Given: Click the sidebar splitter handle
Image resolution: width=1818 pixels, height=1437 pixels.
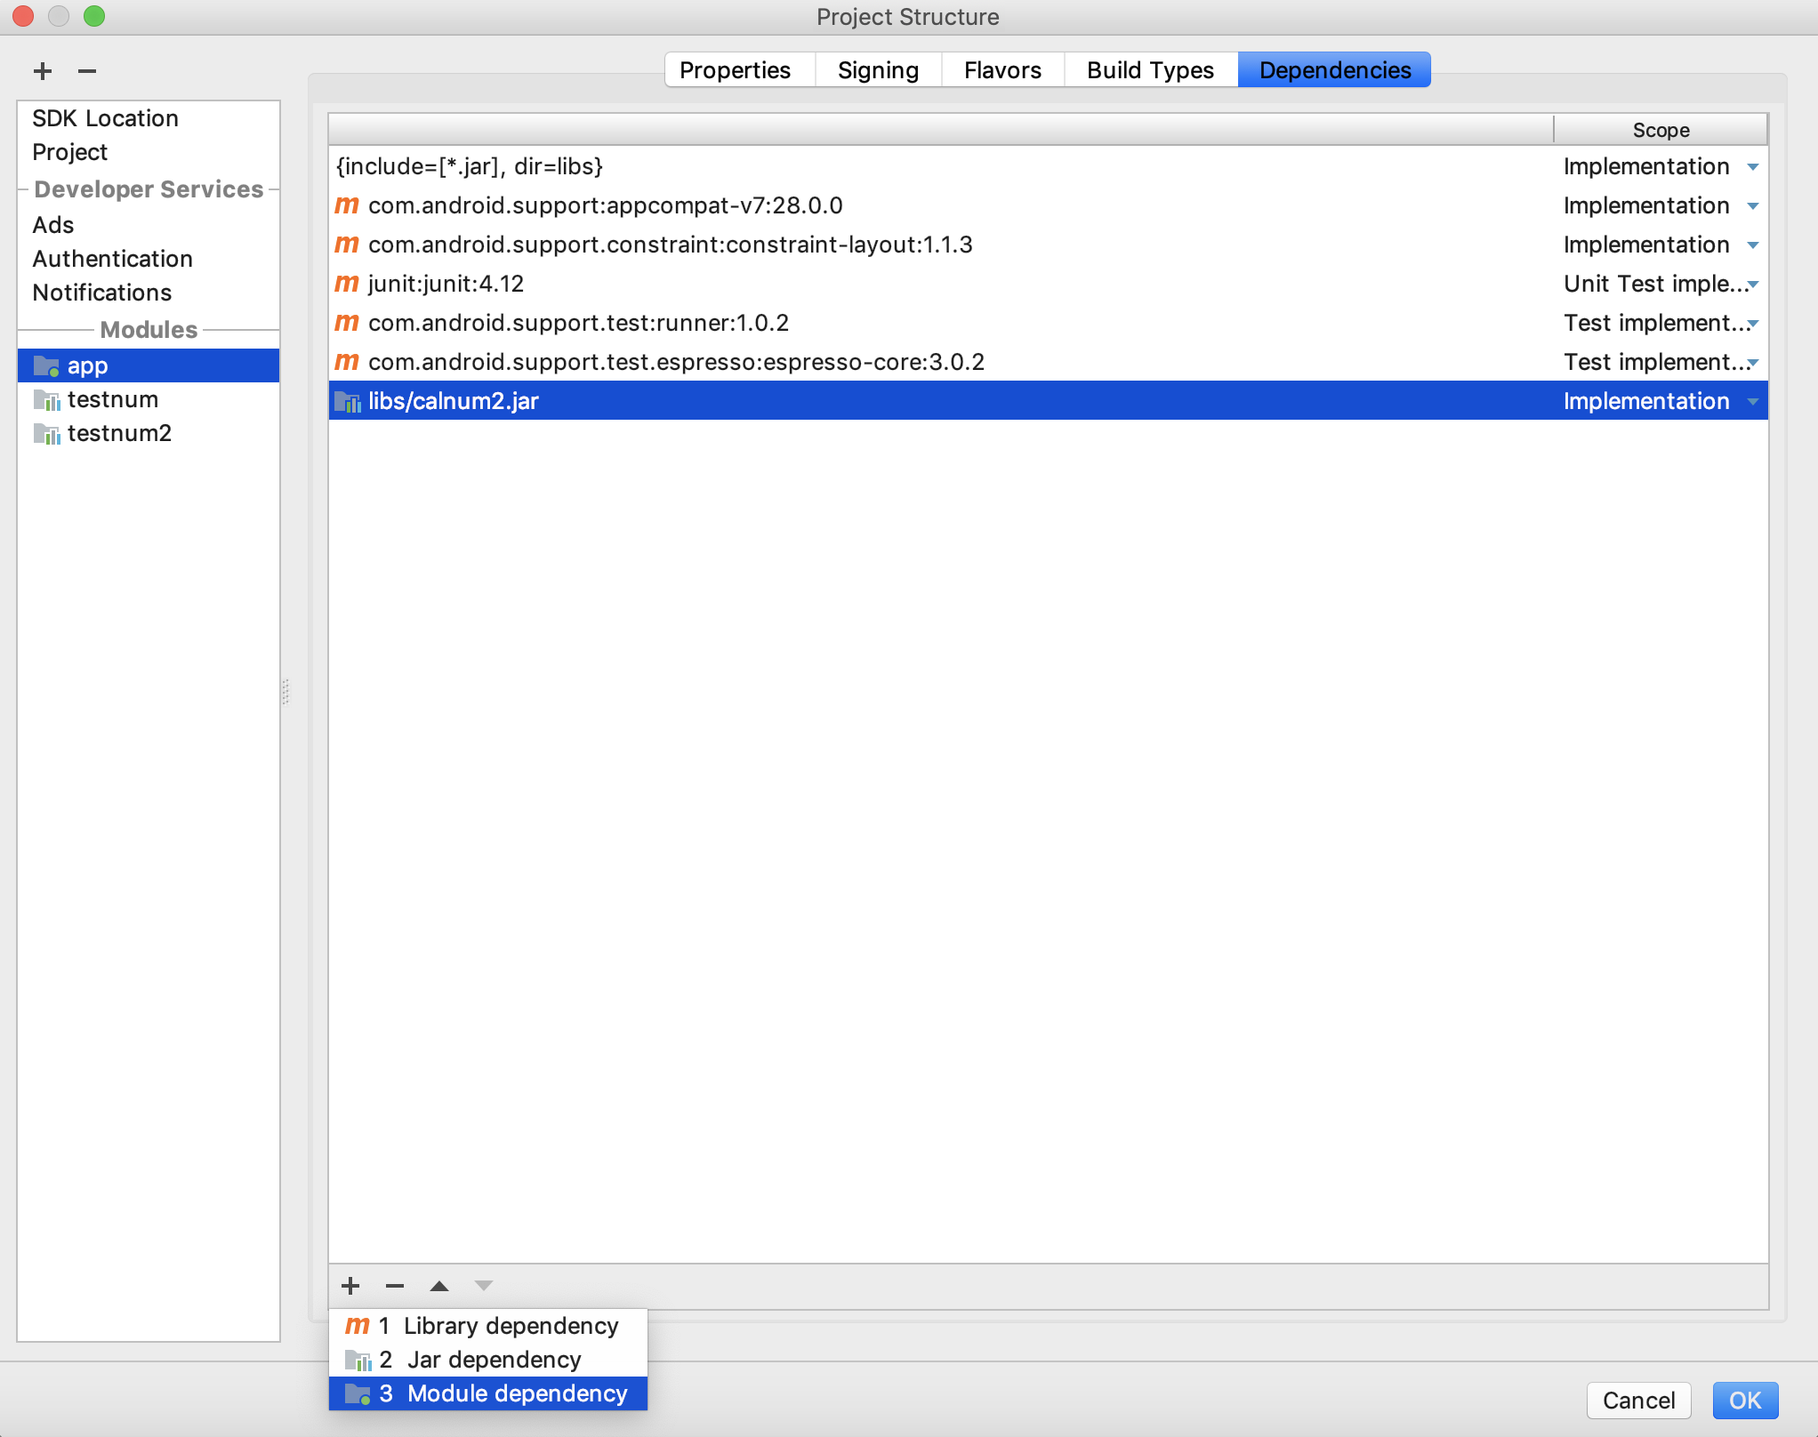Looking at the screenshot, I should coord(286,692).
